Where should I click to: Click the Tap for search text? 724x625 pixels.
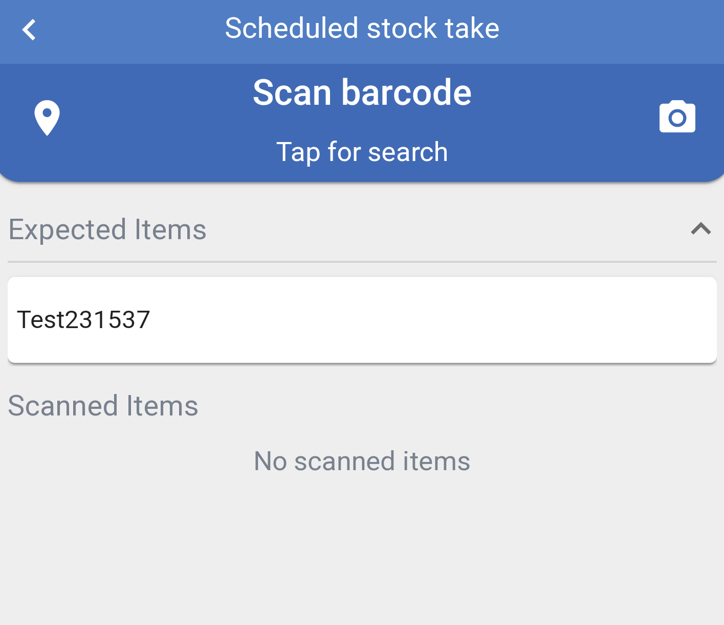[x=362, y=152]
